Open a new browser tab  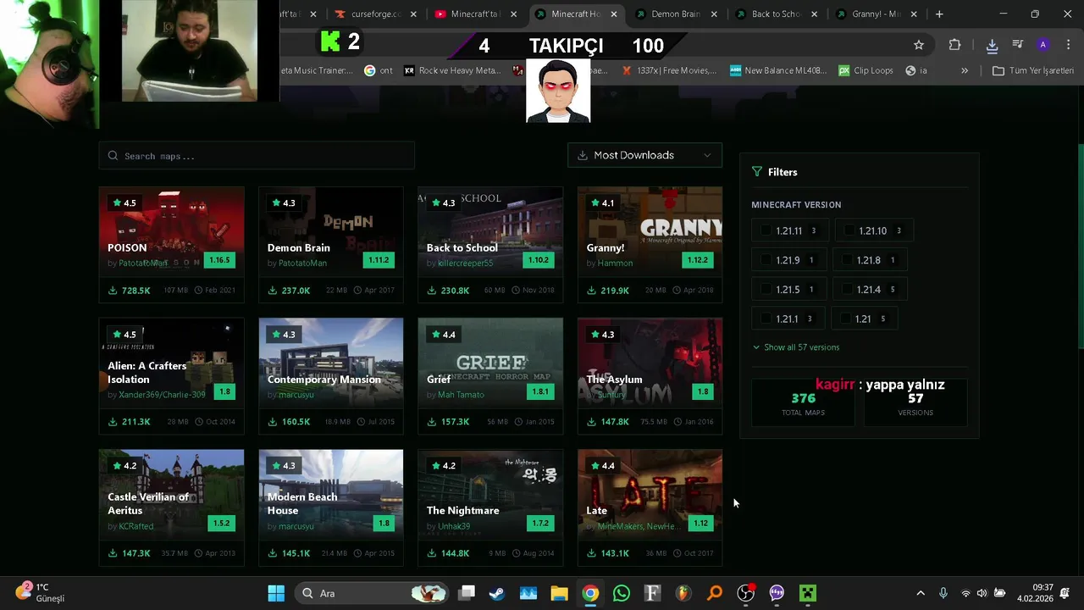point(939,14)
